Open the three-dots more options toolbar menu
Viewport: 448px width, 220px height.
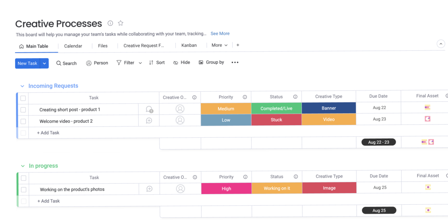[235, 62]
